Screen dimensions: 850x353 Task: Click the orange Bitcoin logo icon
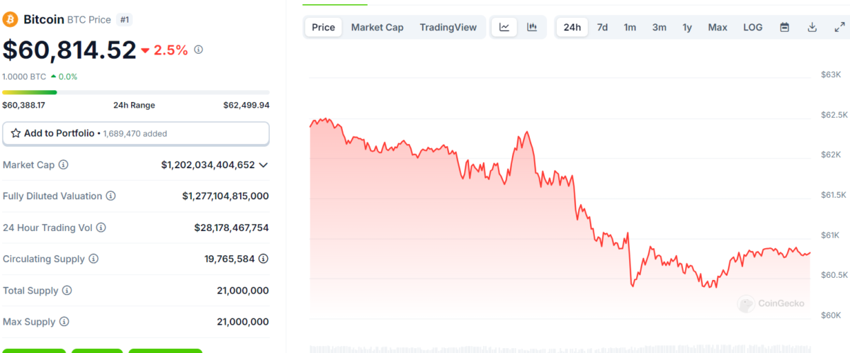(11, 19)
